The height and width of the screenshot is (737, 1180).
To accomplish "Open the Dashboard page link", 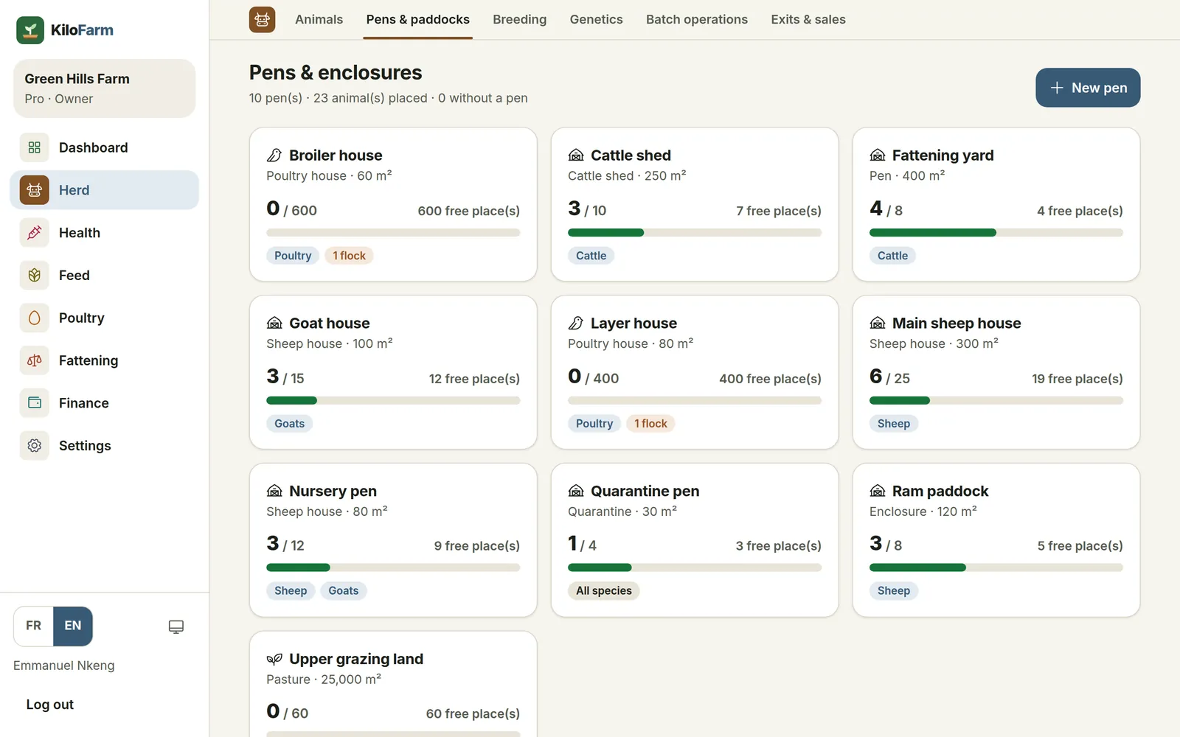I will click(x=104, y=147).
